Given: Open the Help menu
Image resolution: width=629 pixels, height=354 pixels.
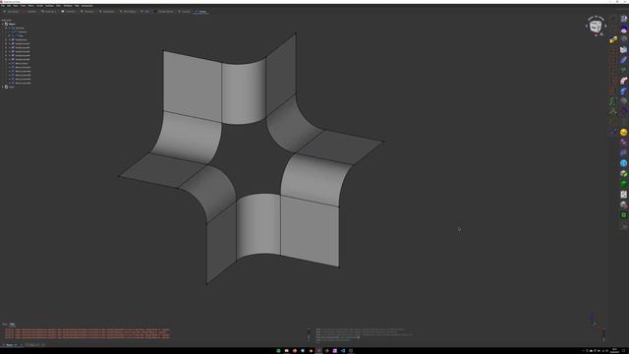Looking at the screenshot, I should point(77,6).
